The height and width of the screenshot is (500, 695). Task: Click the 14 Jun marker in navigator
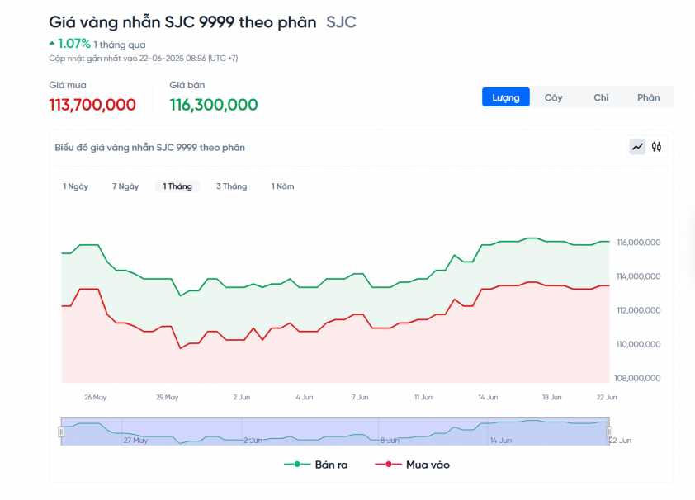pyautogui.click(x=501, y=441)
